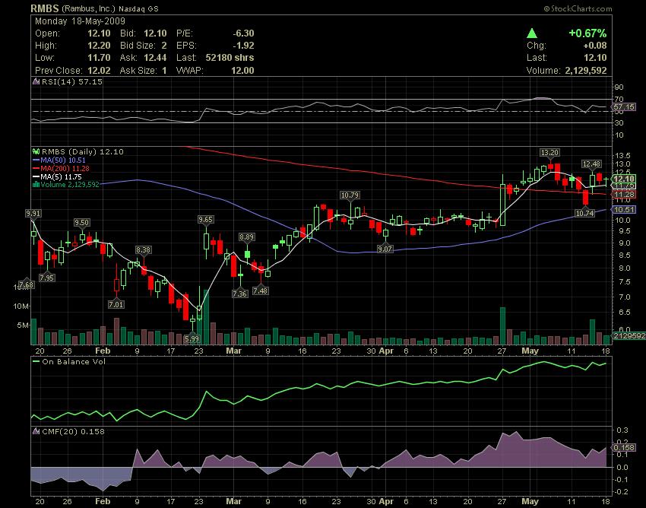
Task: Click the green up-triangle change indicator
Action: coord(532,33)
